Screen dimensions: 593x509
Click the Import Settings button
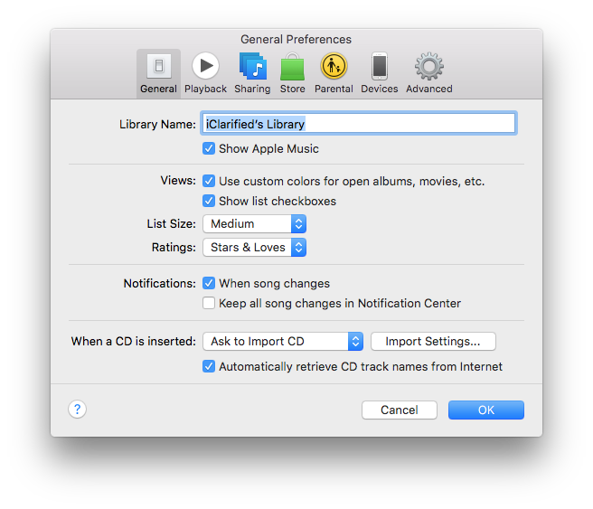[433, 342]
